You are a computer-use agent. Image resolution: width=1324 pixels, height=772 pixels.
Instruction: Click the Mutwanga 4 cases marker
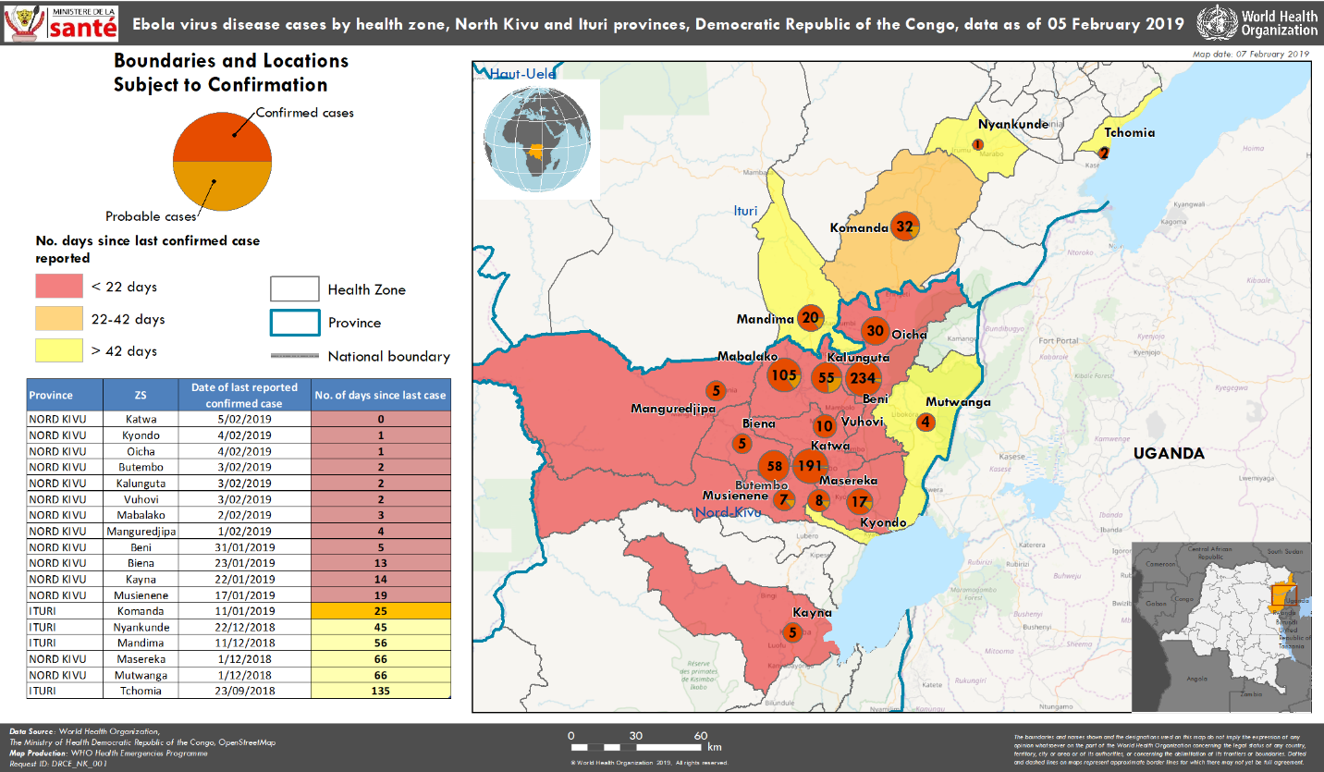(926, 422)
